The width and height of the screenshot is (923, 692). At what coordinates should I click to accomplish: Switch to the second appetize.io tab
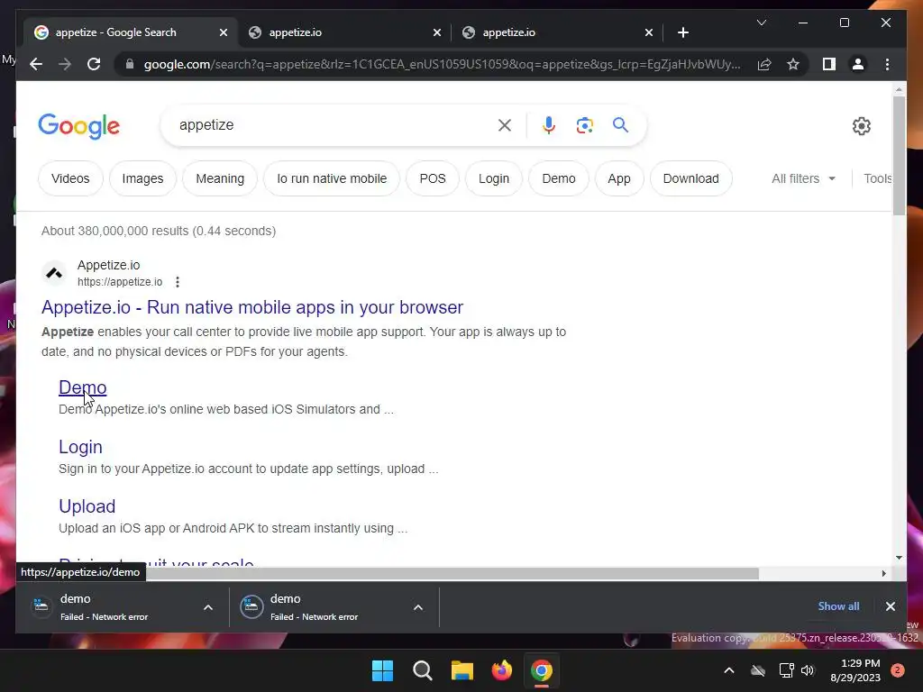(344, 32)
